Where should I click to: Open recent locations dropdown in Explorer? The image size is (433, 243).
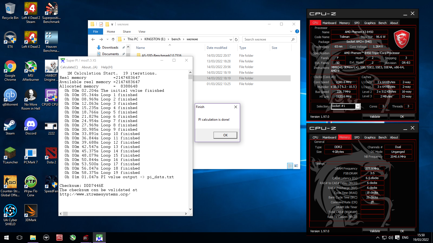pyautogui.click(x=107, y=39)
